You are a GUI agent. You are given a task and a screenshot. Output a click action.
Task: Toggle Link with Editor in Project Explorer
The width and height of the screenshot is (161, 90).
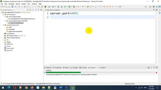[x=30, y=10]
